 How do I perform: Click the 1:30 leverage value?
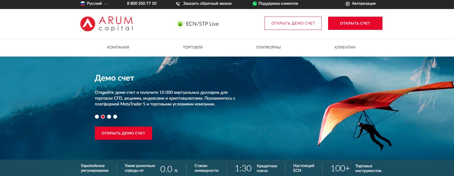coord(243,168)
